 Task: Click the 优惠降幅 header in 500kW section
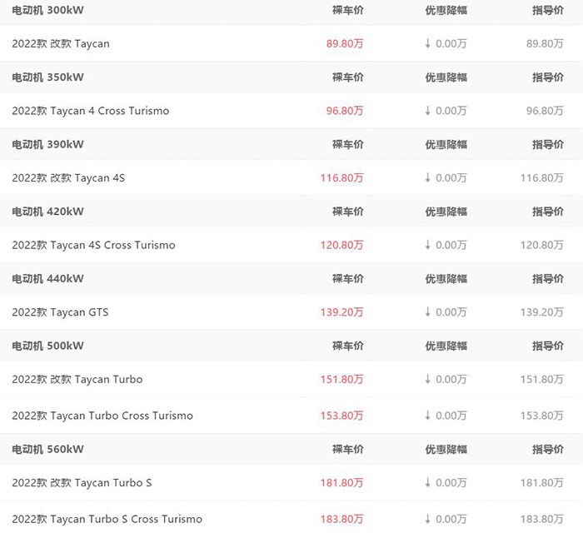(x=446, y=346)
